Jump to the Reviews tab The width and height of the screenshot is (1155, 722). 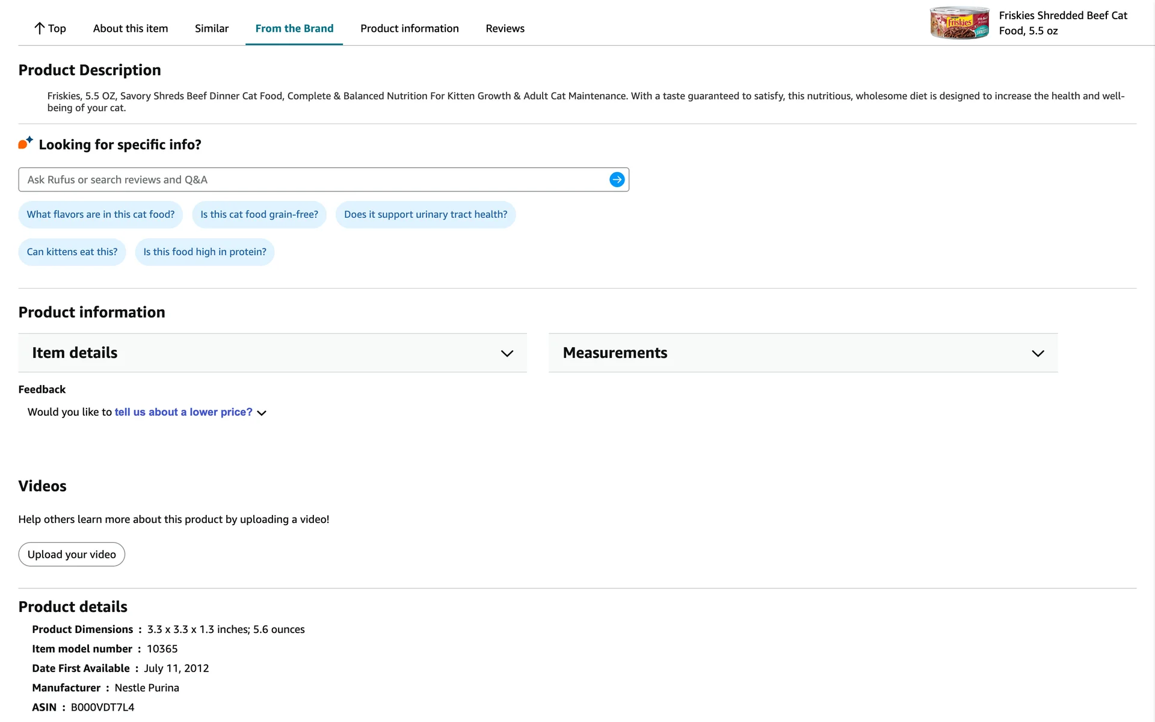point(505,28)
